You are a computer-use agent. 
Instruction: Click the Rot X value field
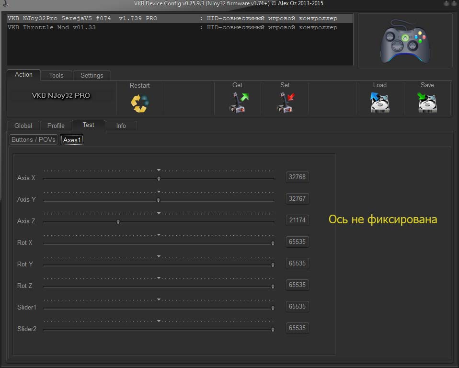pos(297,242)
